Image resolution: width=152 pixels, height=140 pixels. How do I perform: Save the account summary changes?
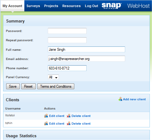click(x=13, y=86)
